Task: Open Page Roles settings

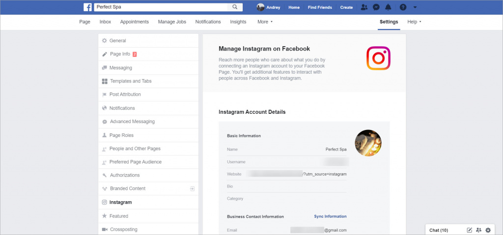Action: [148, 135]
